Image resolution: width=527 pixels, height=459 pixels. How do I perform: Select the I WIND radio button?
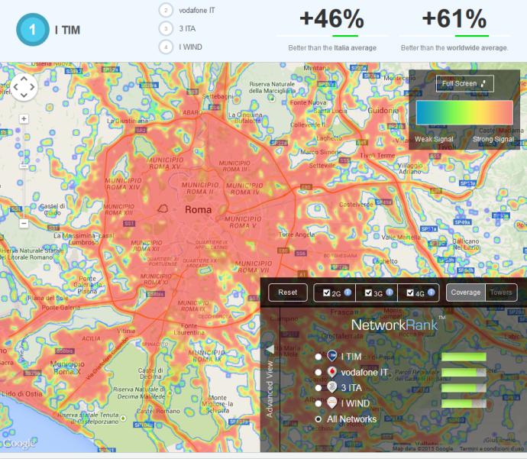click(318, 403)
